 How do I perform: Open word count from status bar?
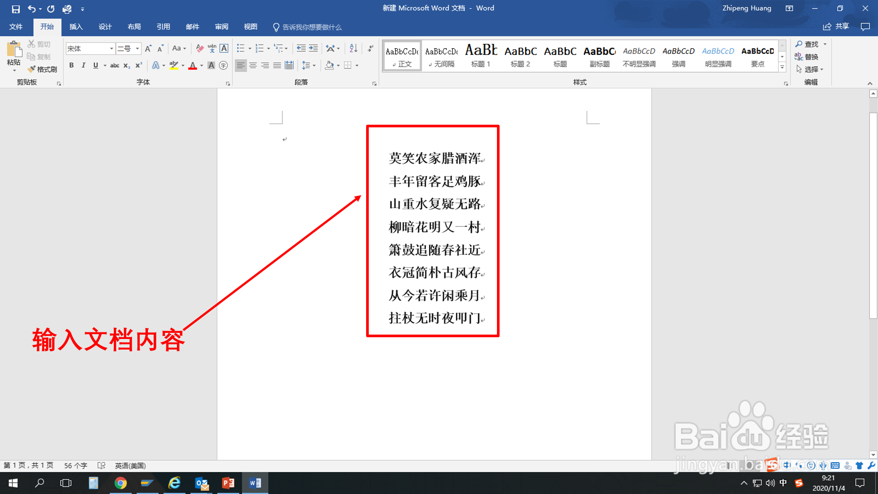[x=75, y=465]
